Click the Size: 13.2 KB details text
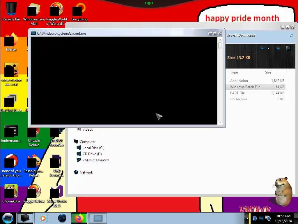 [x=239, y=57]
